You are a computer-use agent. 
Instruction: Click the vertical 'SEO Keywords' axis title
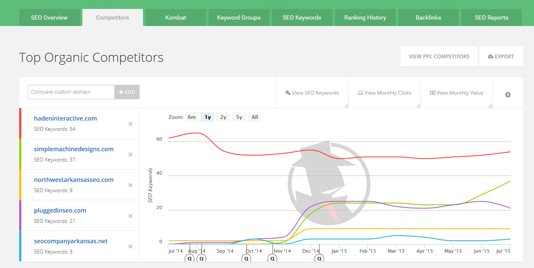pos(151,186)
